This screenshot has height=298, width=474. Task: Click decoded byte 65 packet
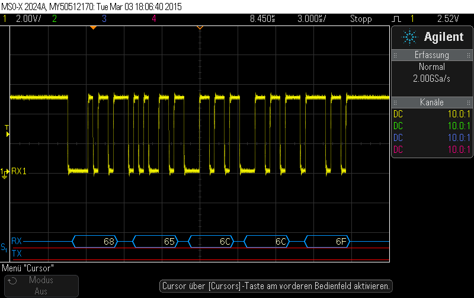coord(155,242)
